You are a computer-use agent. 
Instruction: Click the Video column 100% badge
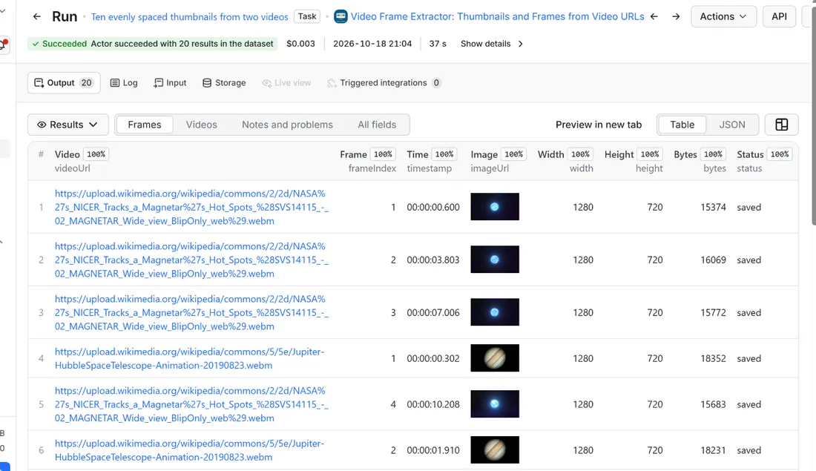[x=96, y=154]
